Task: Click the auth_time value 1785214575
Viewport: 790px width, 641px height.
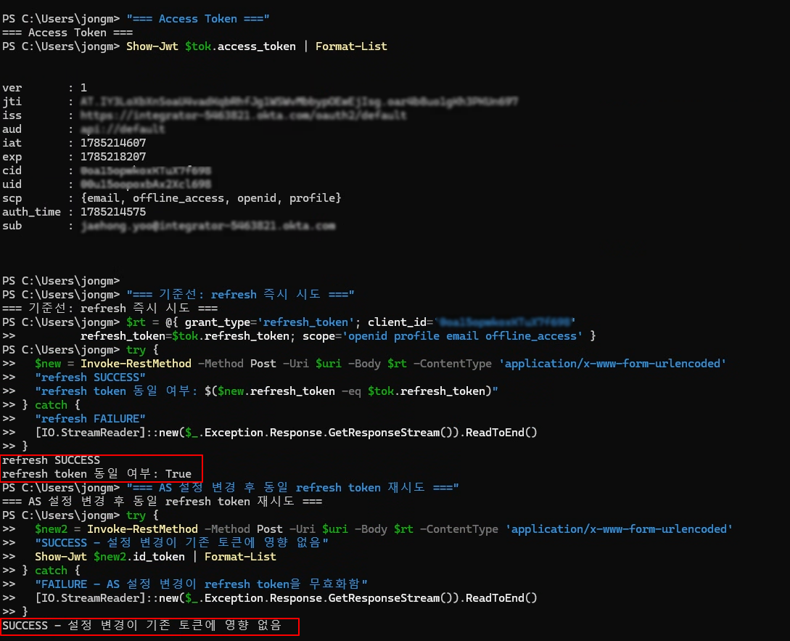Action: point(113,212)
